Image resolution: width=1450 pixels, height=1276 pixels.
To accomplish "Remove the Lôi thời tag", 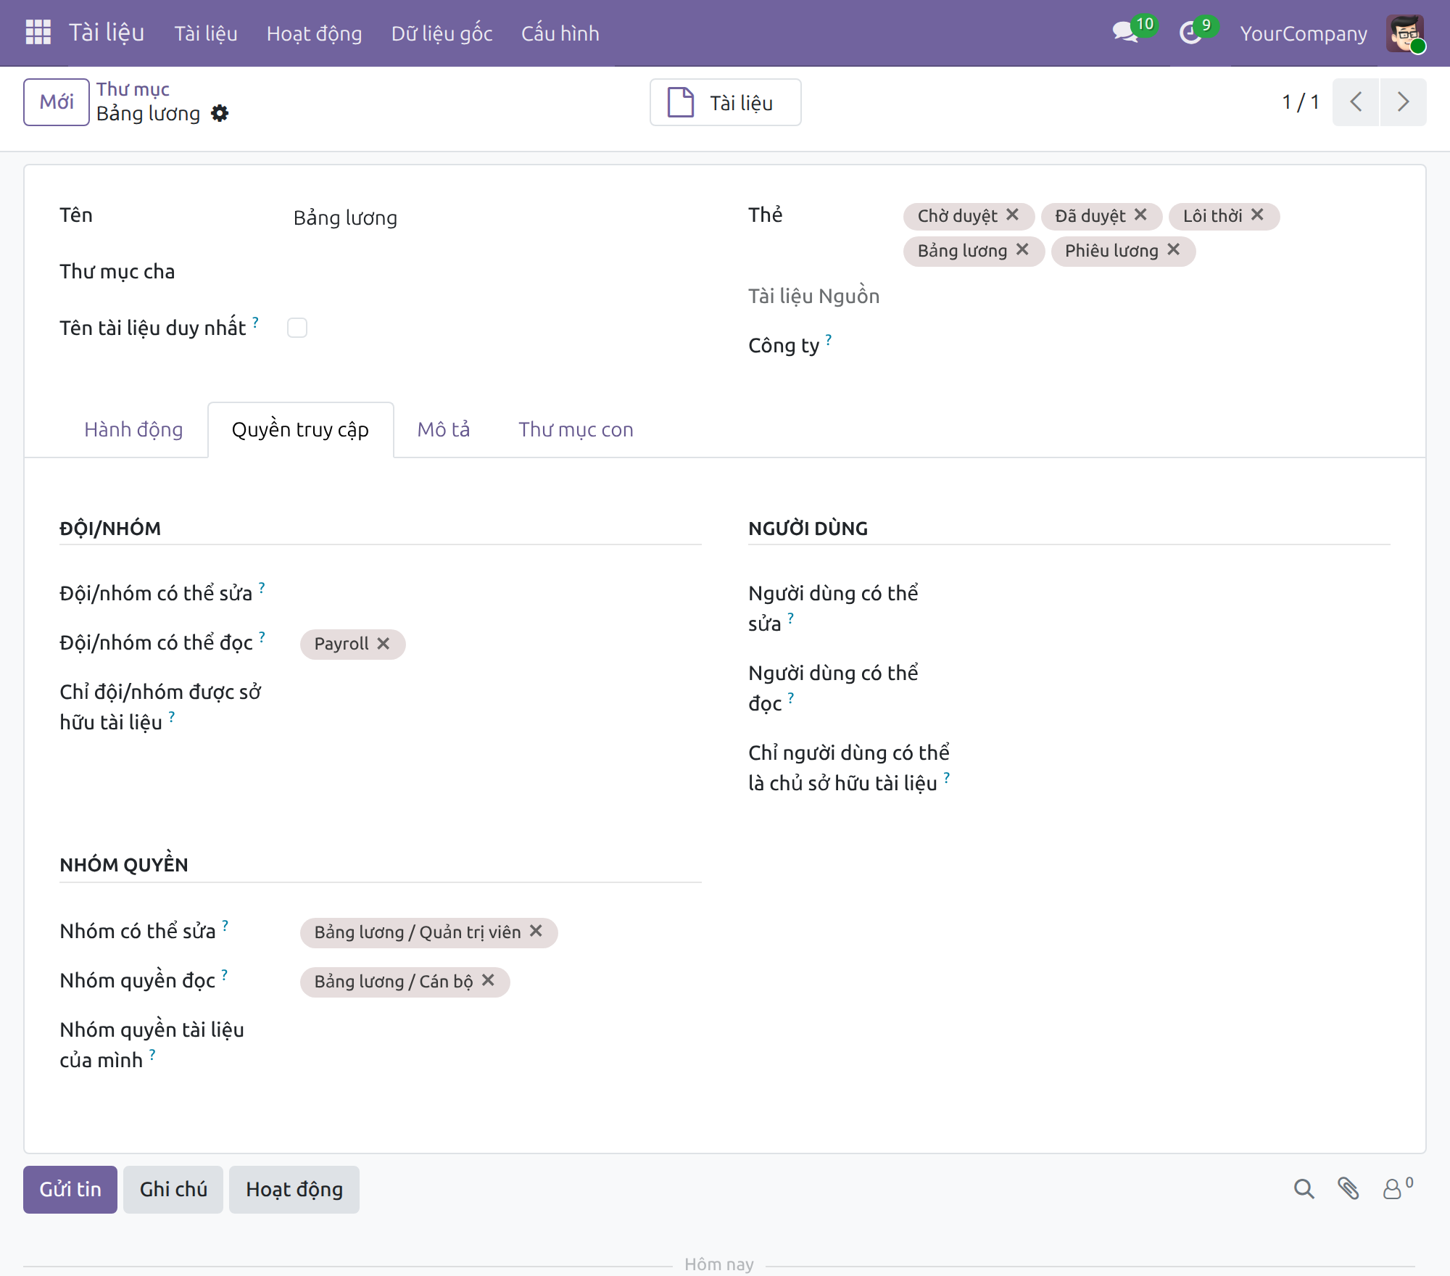I will (x=1257, y=215).
